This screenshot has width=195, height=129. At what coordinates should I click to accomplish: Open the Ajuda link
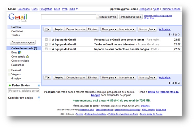click(156, 9)
